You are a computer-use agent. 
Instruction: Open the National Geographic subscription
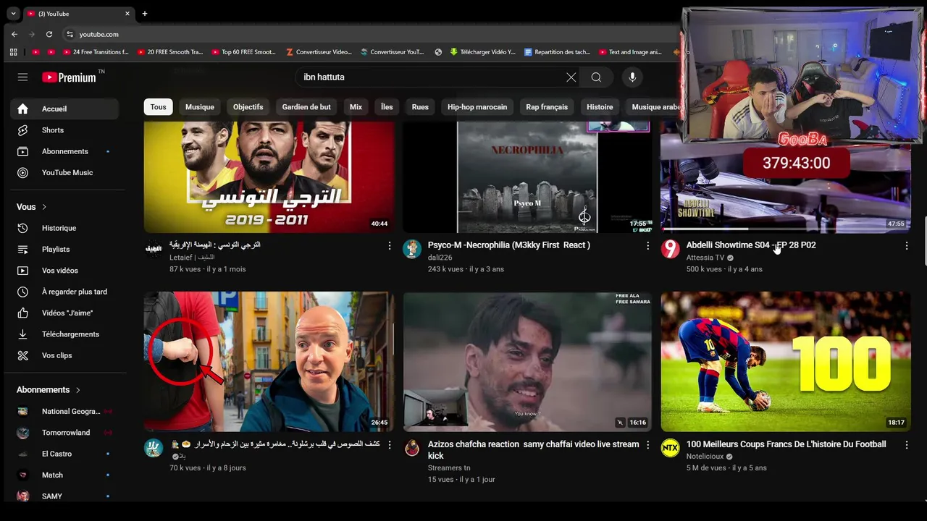[64, 412]
